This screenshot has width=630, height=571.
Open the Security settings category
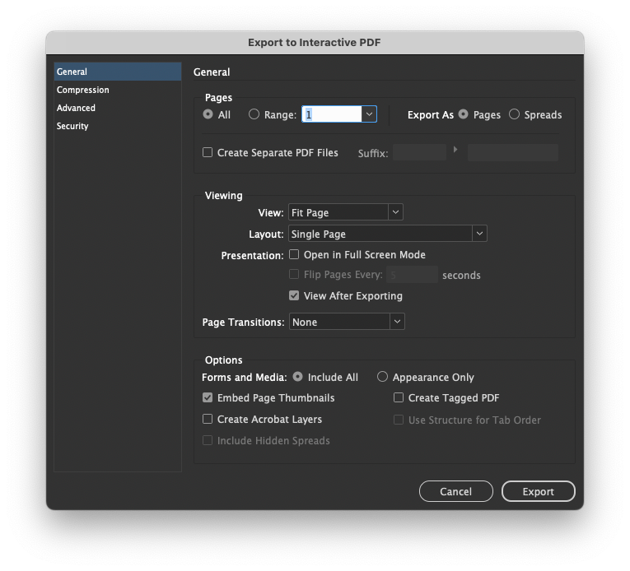[x=118, y=126]
